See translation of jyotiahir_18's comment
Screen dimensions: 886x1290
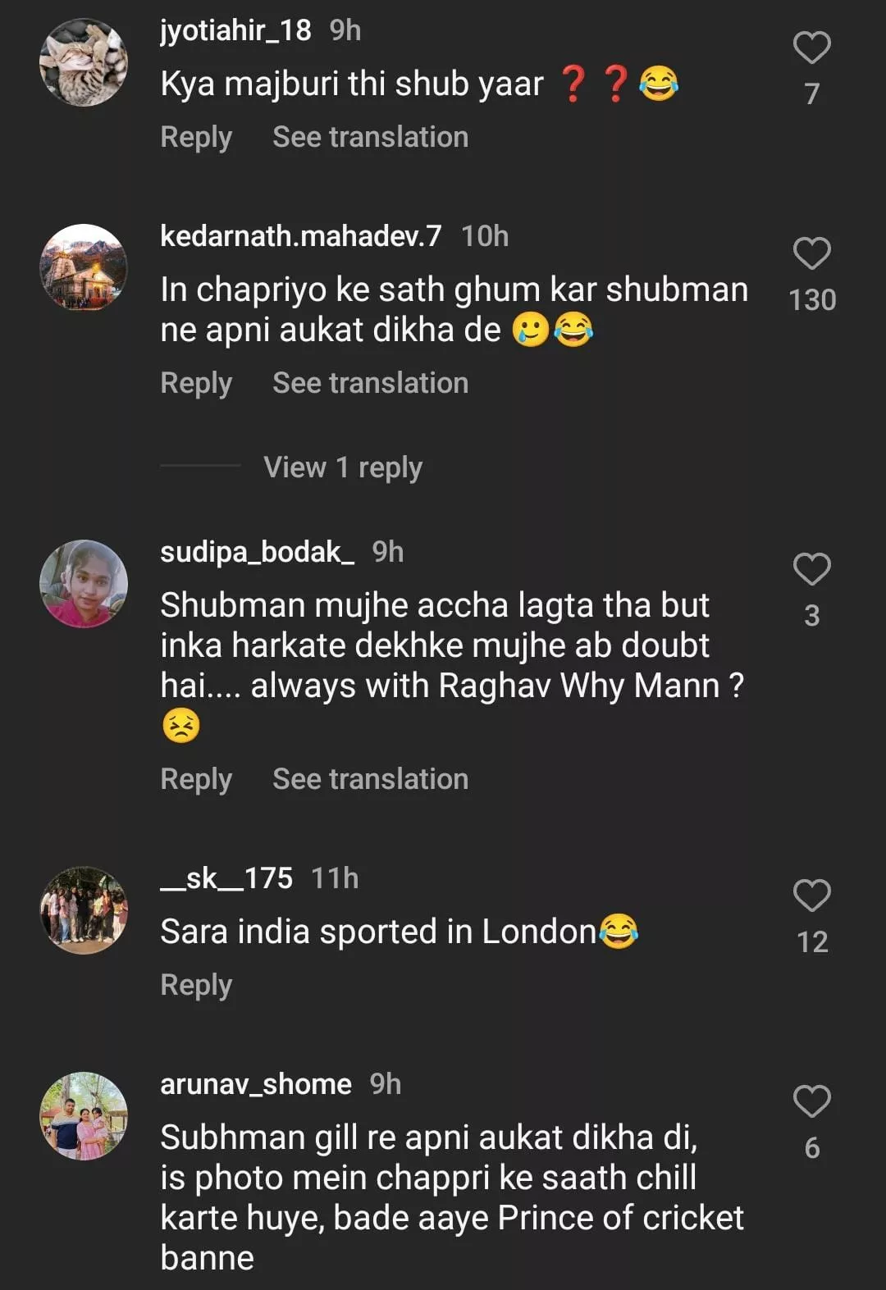tap(370, 137)
